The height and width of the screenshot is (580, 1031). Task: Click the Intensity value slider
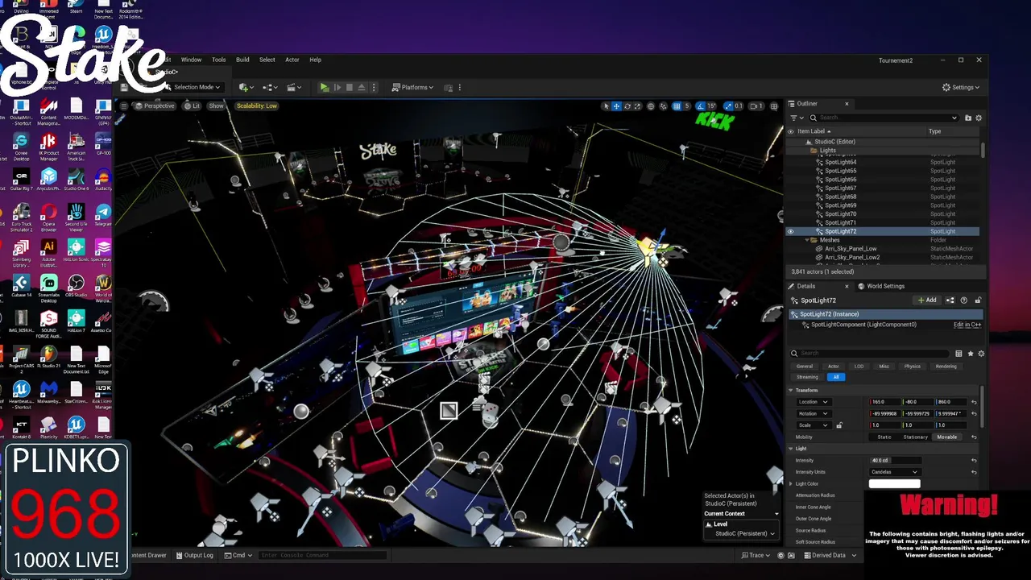(896, 461)
